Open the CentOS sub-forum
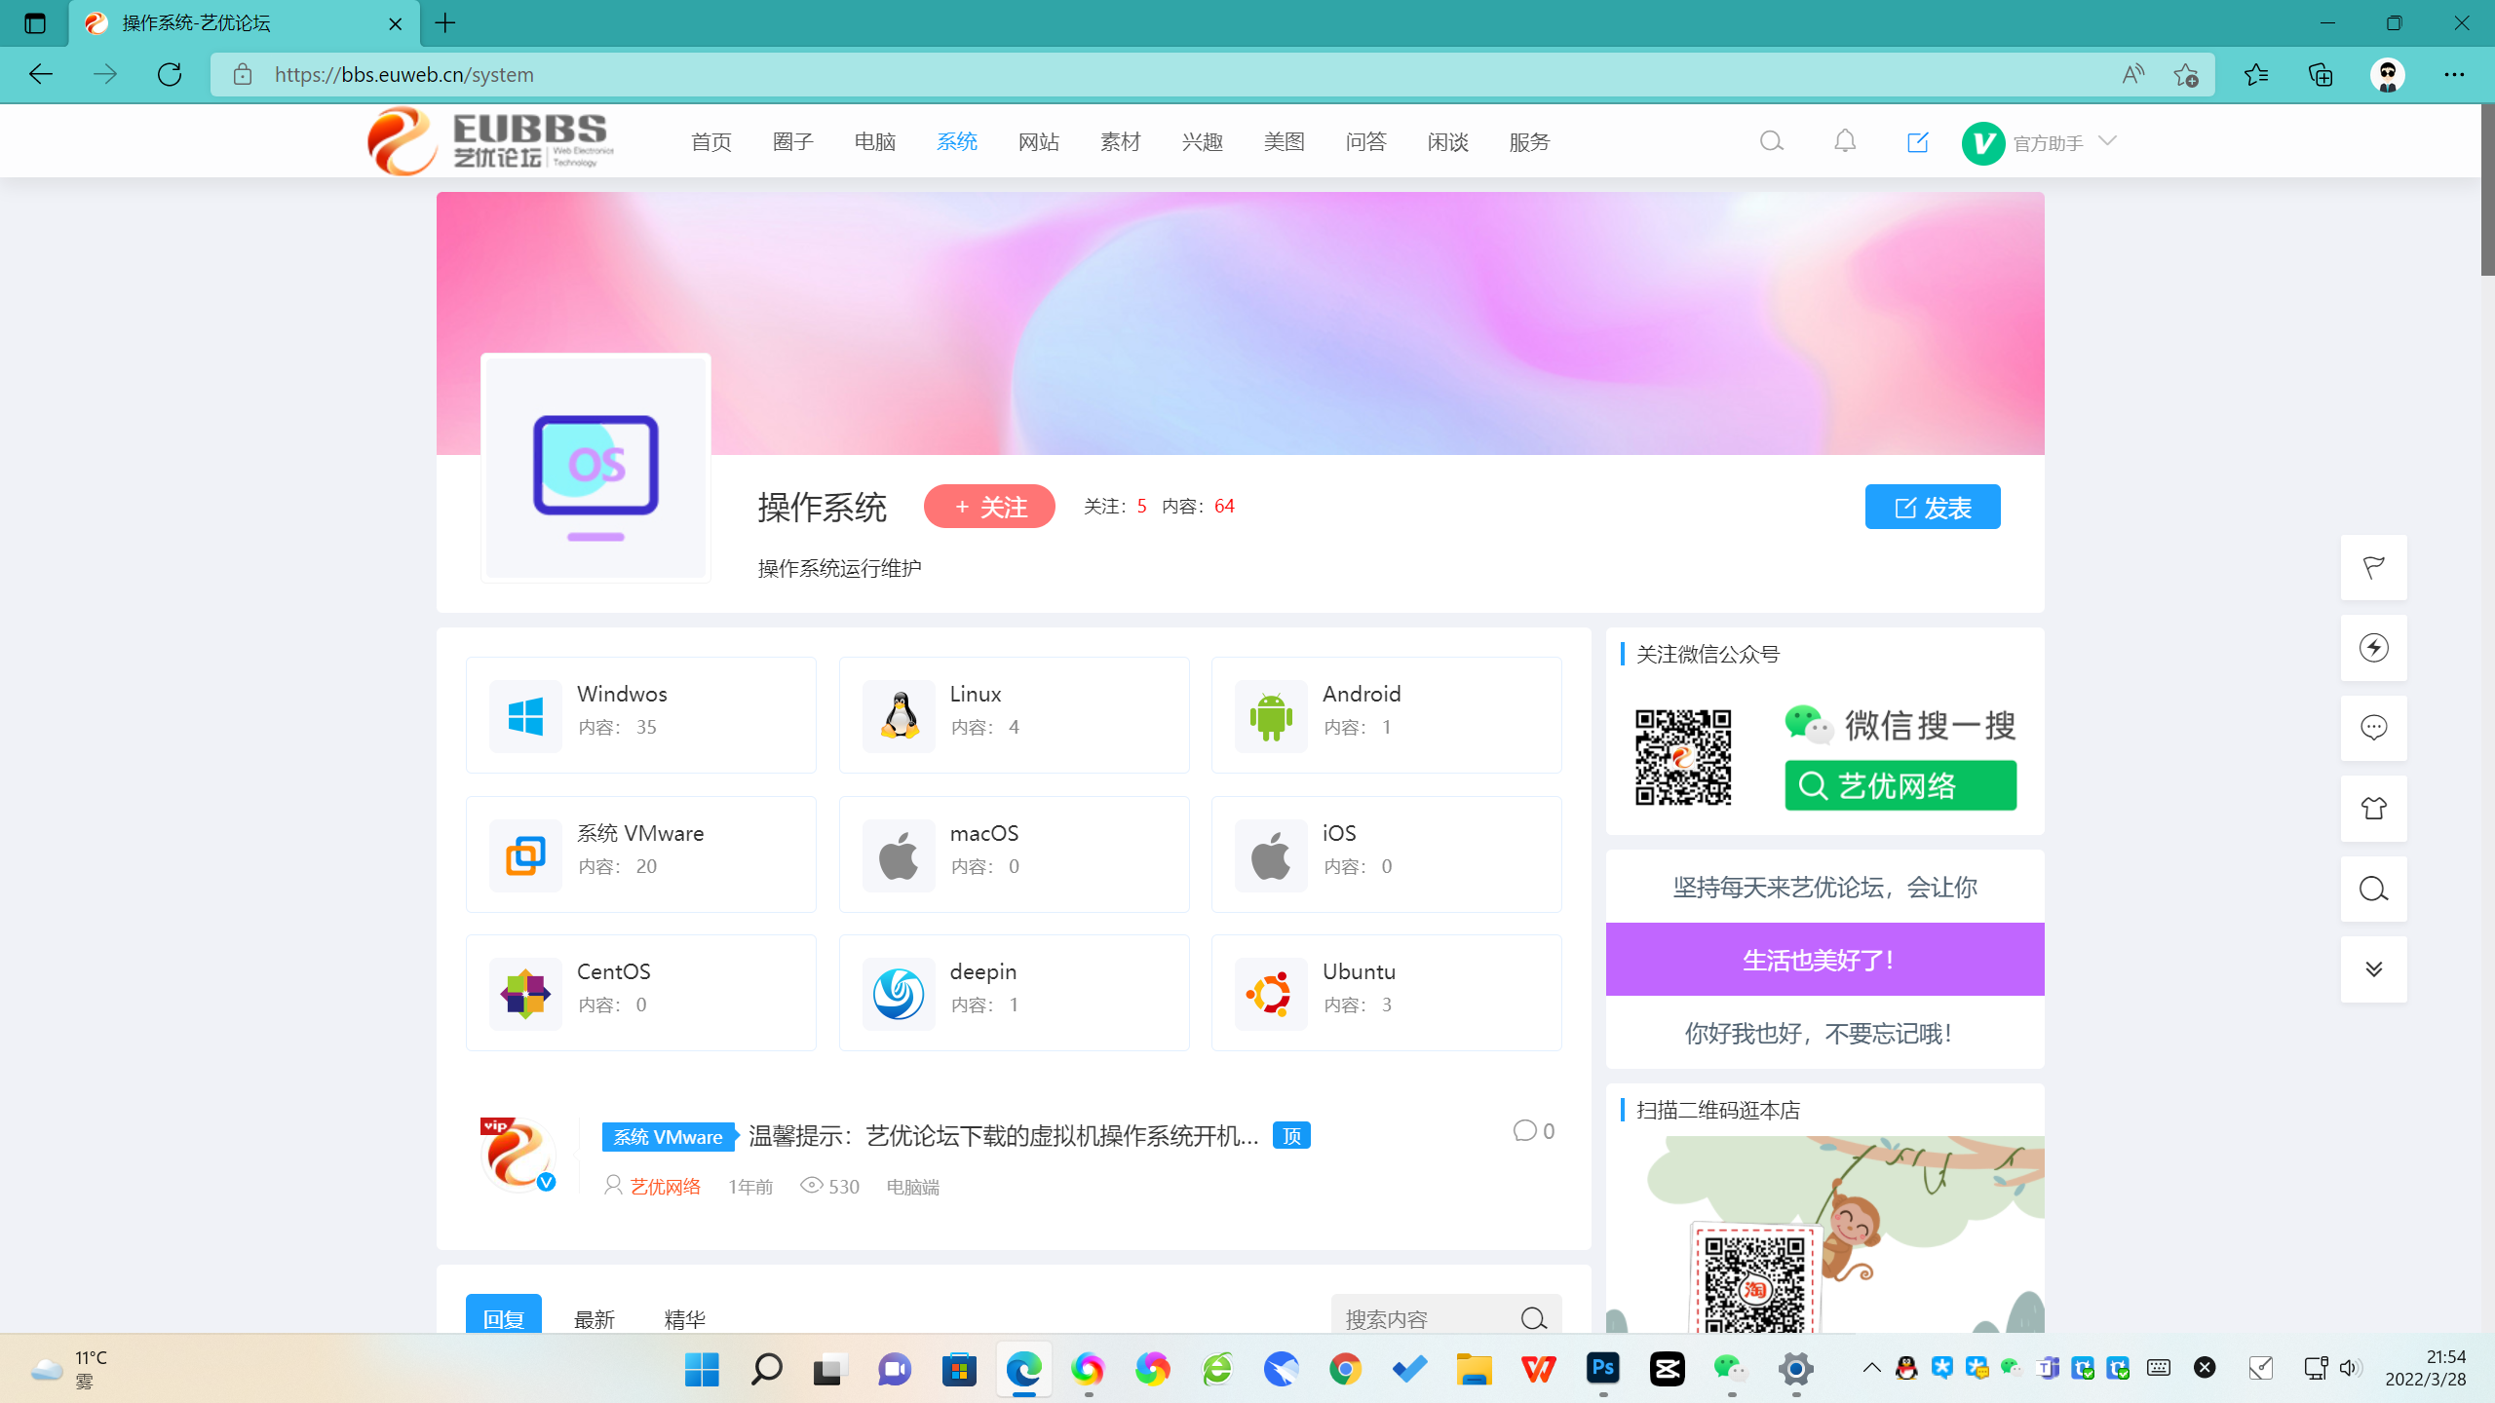 [641, 993]
